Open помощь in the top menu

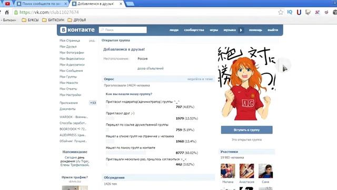coord(255,30)
